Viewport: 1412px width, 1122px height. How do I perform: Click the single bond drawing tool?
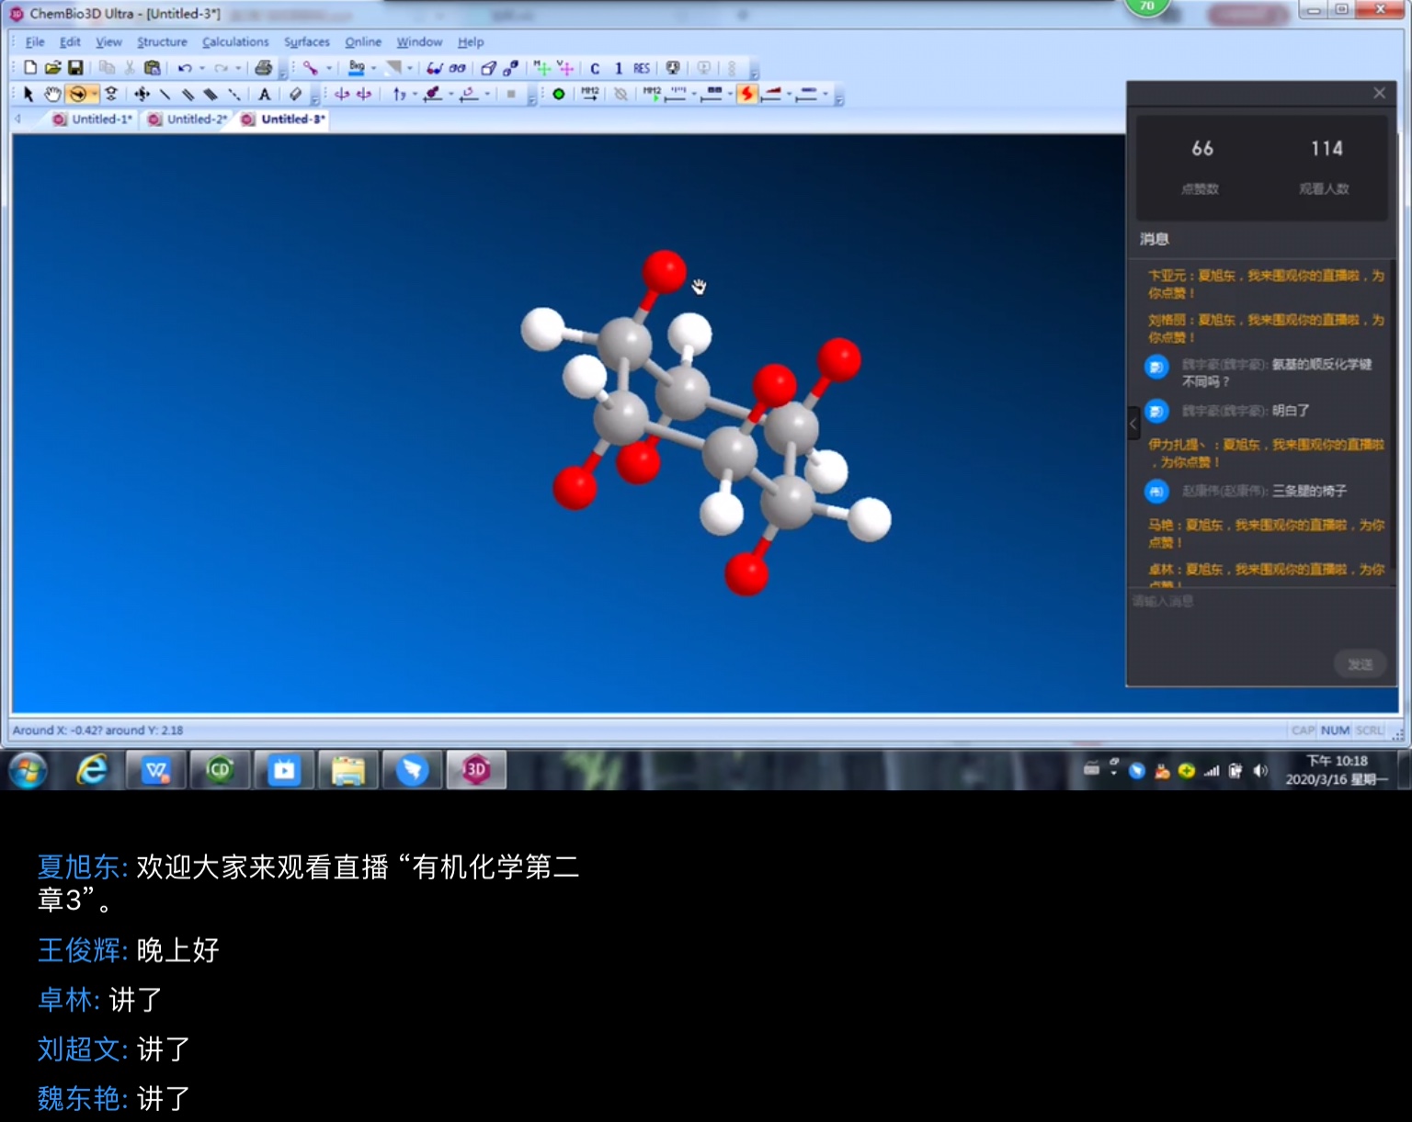pos(165,94)
